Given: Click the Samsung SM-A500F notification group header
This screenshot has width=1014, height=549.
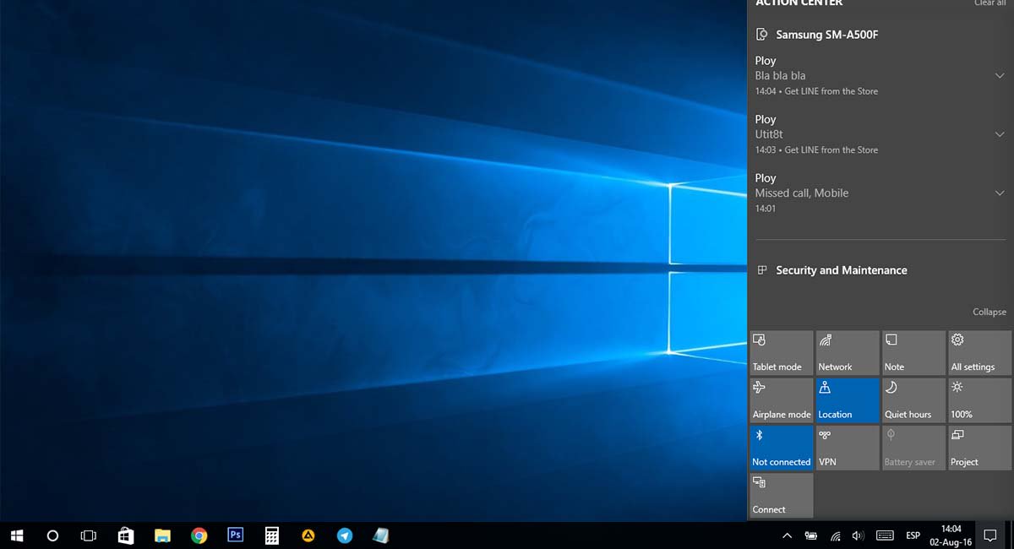Looking at the screenshot, I should pyautogui.click(x=817, y=35).
